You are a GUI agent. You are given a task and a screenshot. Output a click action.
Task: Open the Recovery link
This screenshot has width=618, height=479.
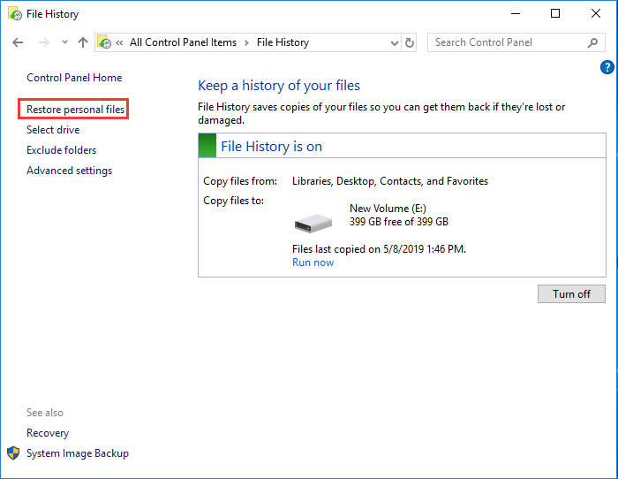[x=48, y=433]
